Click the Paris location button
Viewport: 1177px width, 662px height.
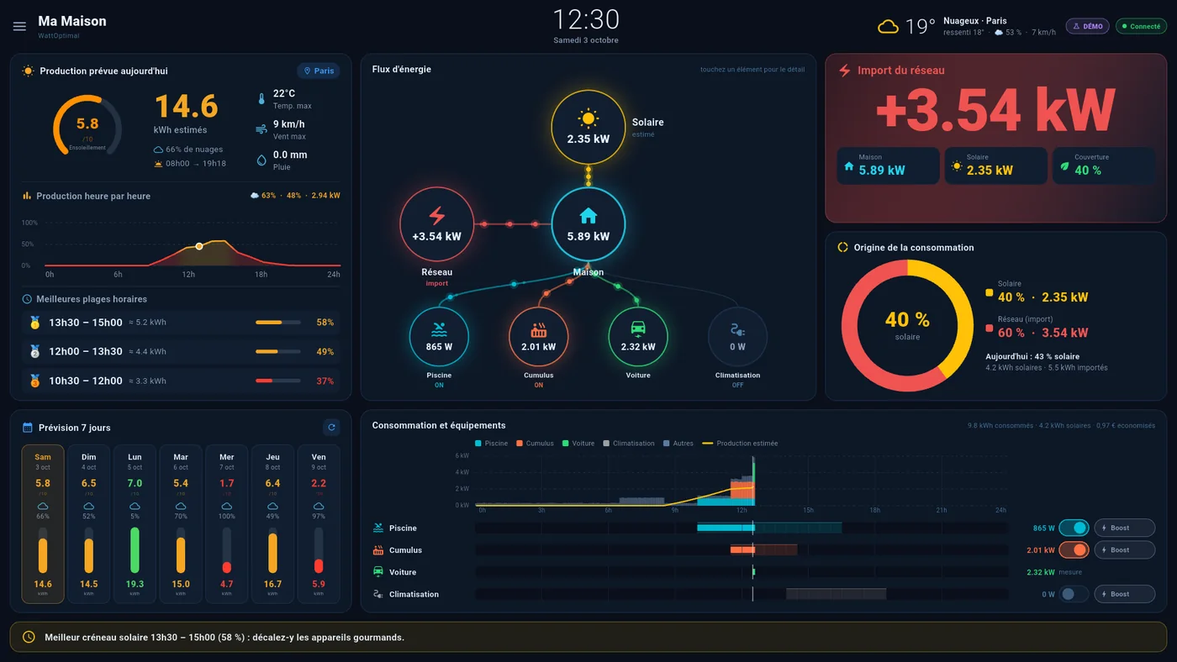click(x=319, y=71)
